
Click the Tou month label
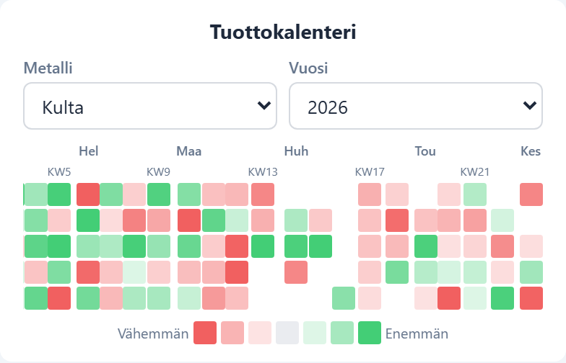425,151
